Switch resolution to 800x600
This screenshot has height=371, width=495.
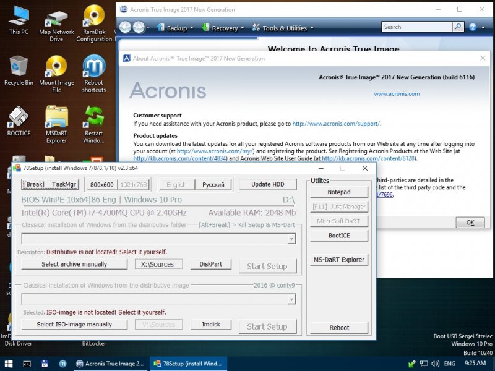point(101,184)
